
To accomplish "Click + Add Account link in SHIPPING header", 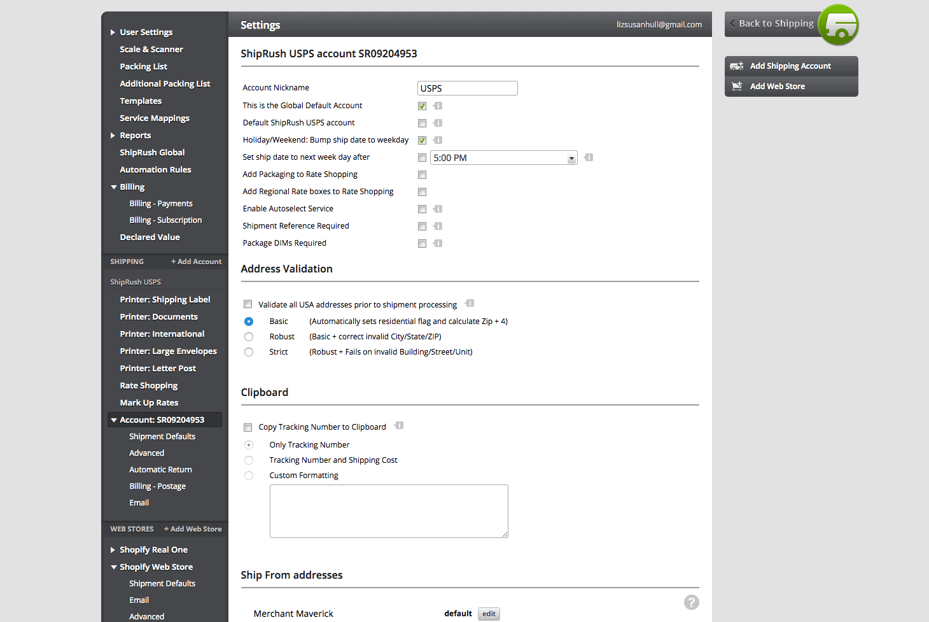I will [197, 262].
